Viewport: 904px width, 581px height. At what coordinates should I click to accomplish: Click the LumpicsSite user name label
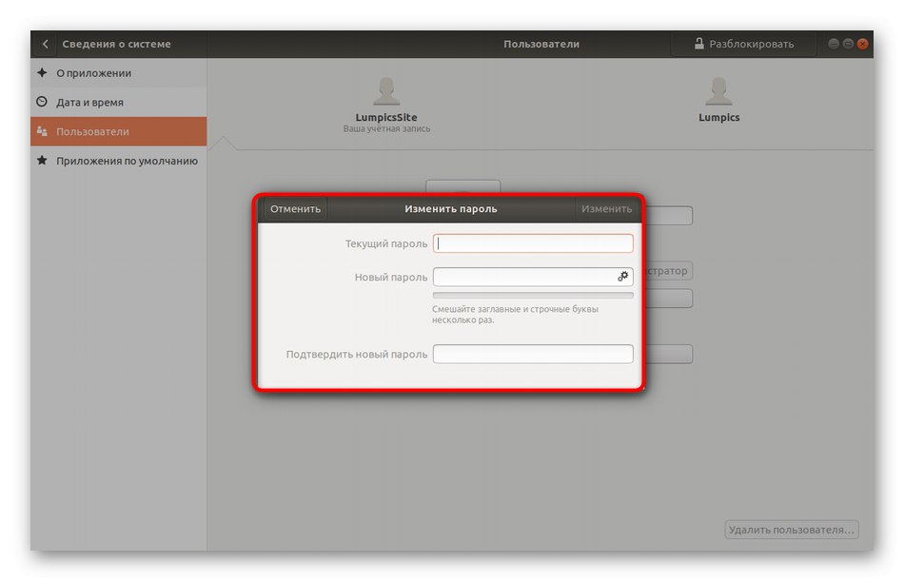pos(386,117)
